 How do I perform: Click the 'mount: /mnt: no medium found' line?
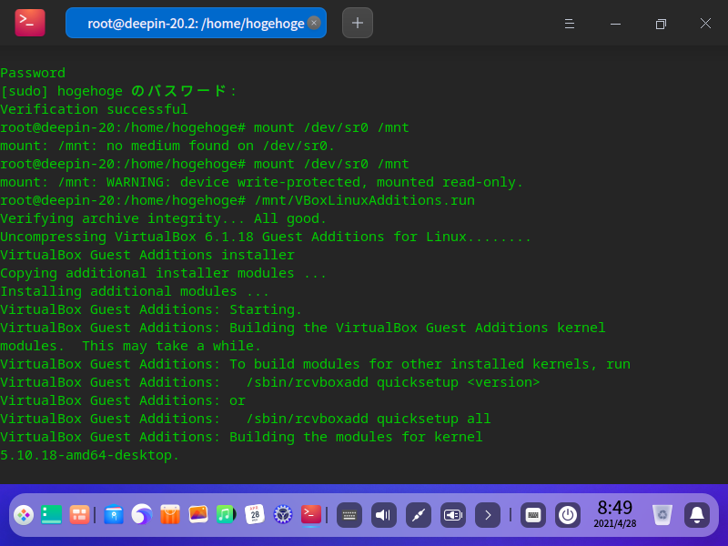[x=167, y=146]
